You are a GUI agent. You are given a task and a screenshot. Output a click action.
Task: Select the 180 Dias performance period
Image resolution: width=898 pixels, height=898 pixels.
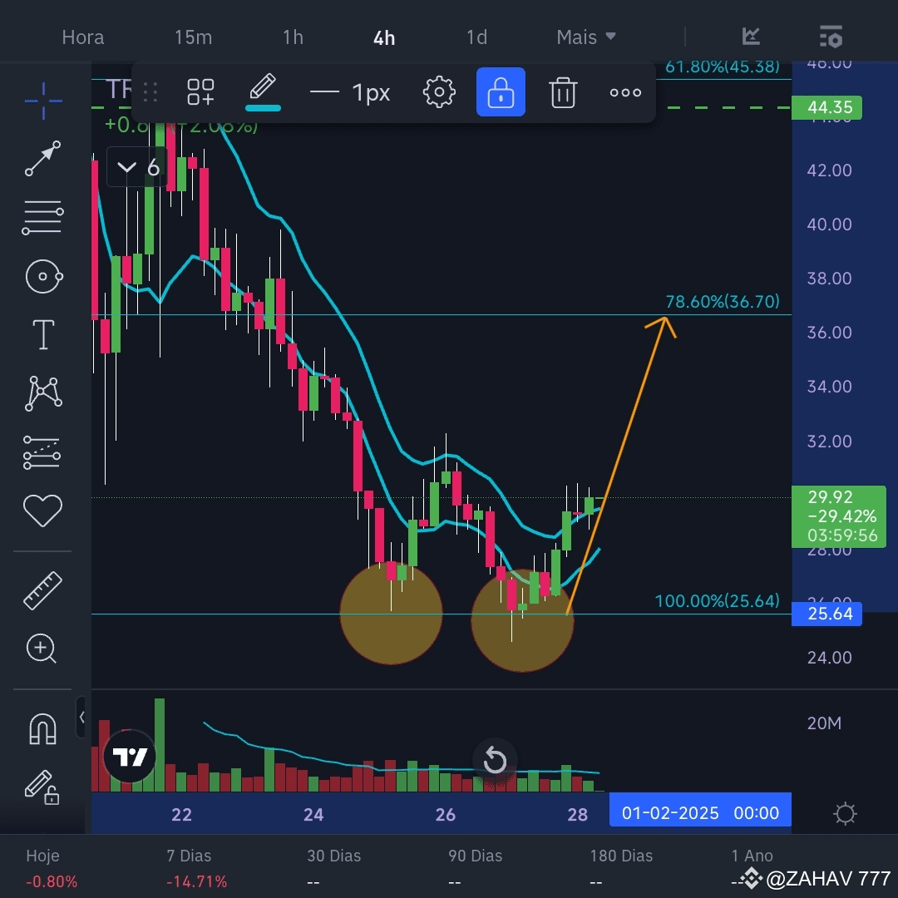[621, 867]
